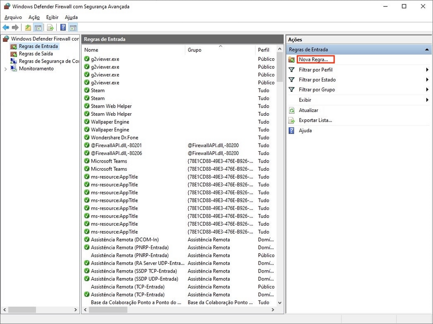Click the back navigation arrow in the toolbar
This screenshot has width=433, height=324.
click(5, 27)
